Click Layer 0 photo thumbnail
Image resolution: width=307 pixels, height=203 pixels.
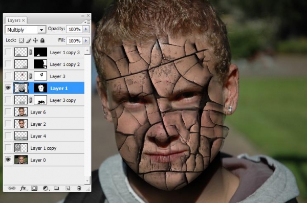coord(21,160)
